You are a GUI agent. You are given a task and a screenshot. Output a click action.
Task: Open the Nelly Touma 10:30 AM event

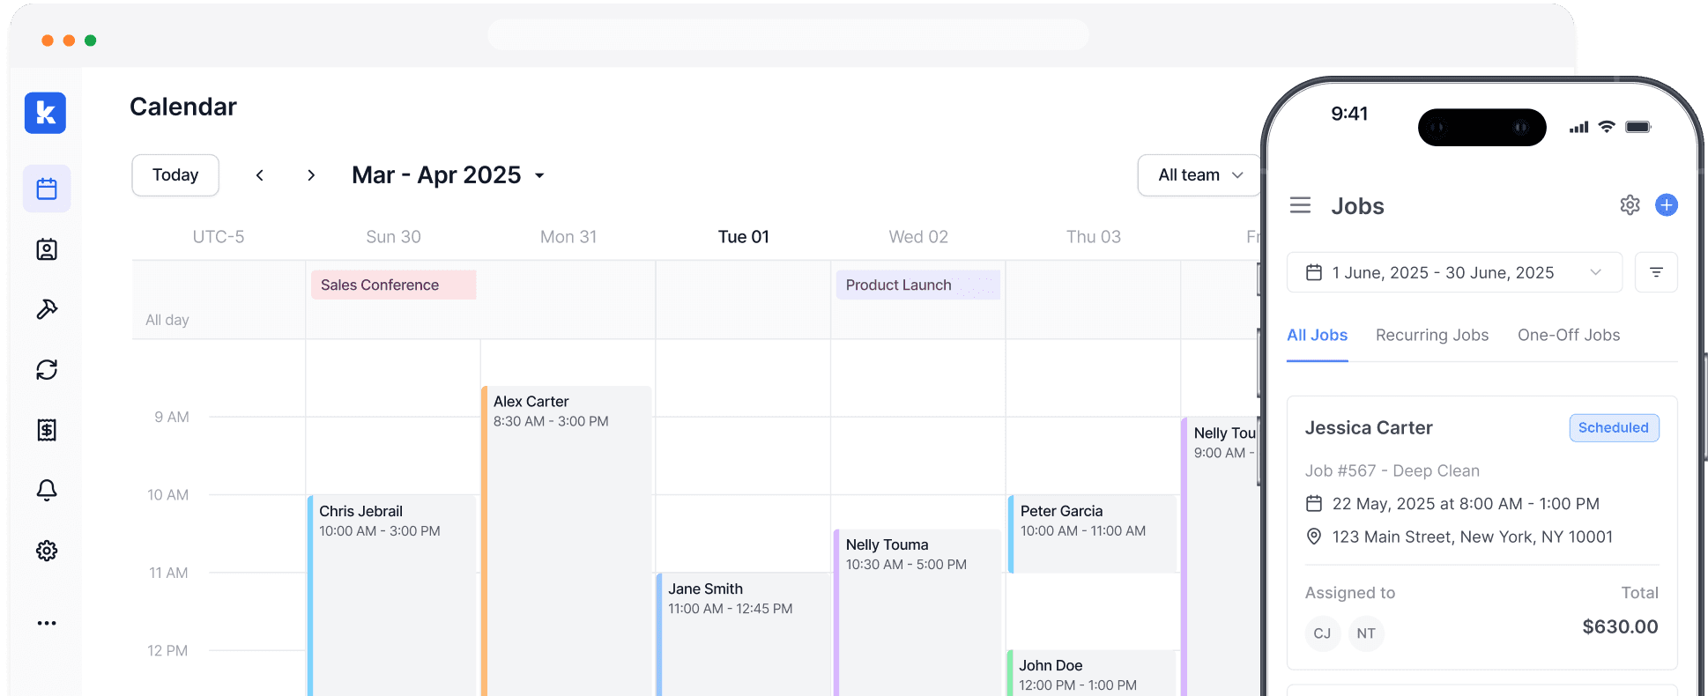[917, 612]
